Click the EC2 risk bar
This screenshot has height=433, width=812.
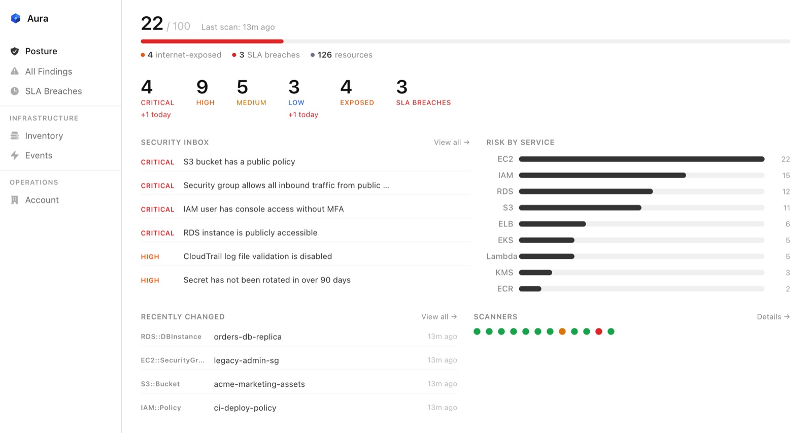pyautogui.click(x=641, y=159)
